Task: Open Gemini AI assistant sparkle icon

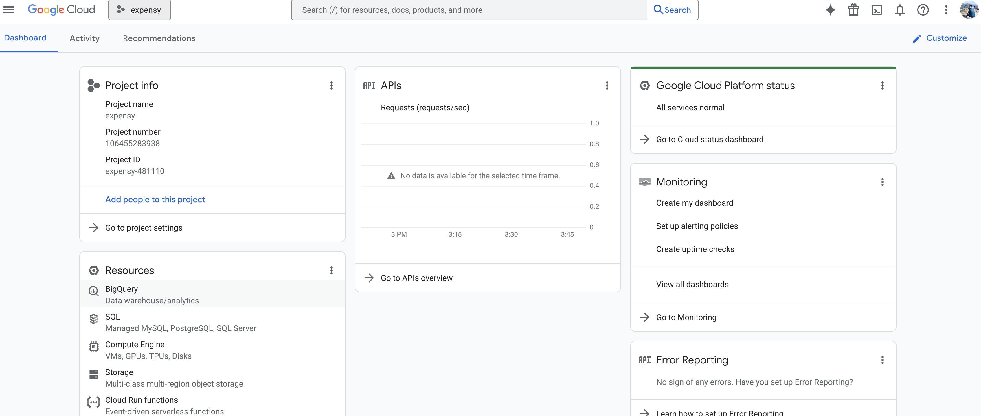Action: tap(830, 10)
